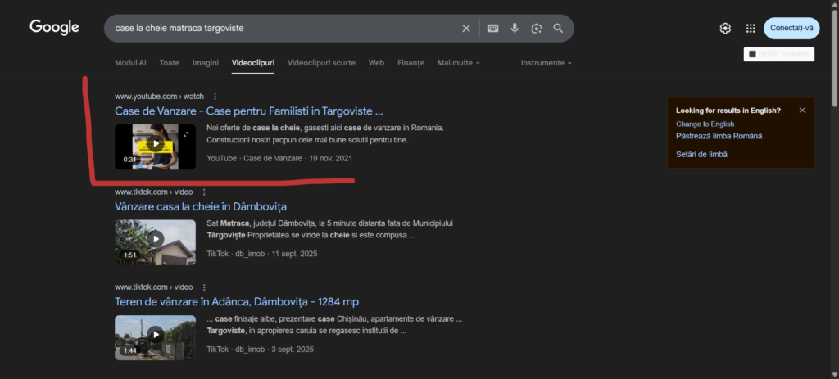Switch to the Web tab
This screenshot has height=379, width=839.
coord(376,62)
